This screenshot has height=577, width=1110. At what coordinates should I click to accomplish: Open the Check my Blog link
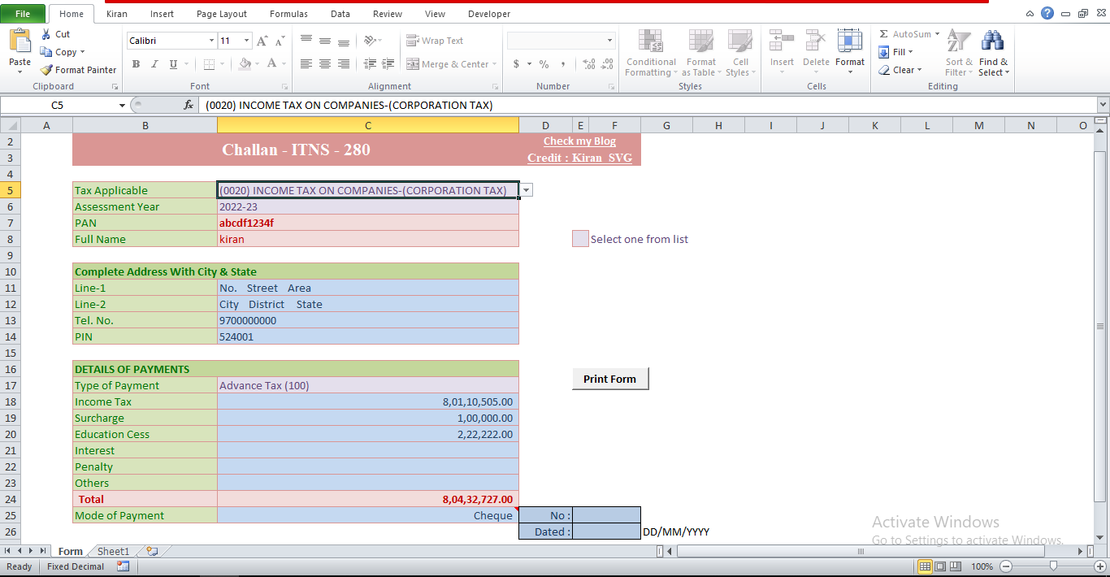click(x=579, y=141)
